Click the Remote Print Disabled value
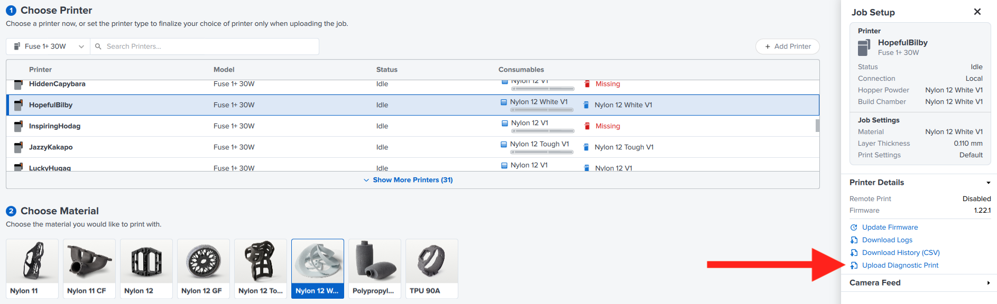This screenshot has width=997, height=304. click(x=976, y=199)
